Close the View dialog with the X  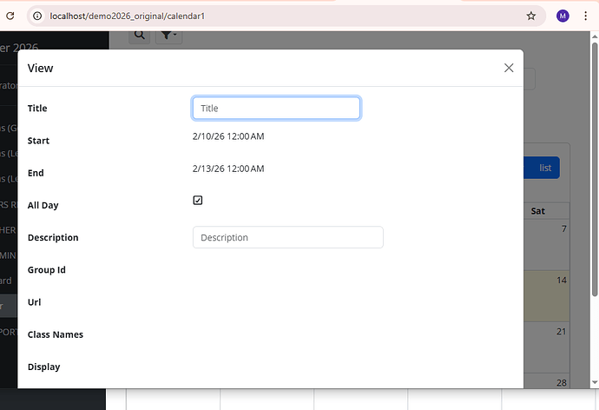(x=509, y=68)
